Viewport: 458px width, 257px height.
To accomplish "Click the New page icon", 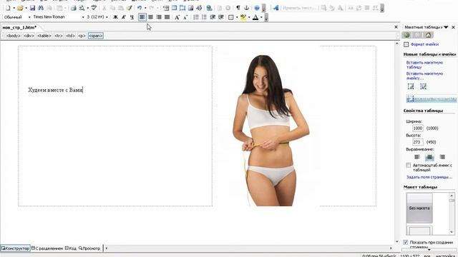I will tap(8, 8).
